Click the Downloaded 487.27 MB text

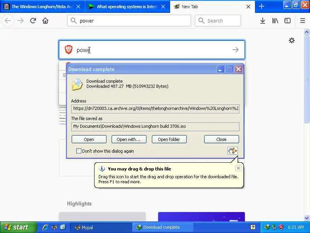[x=127, y=86]
